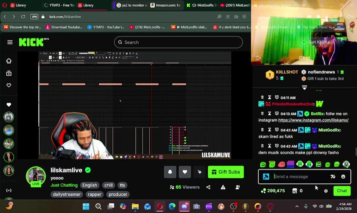Switch to the first Library tab

[x=21, y=5]
